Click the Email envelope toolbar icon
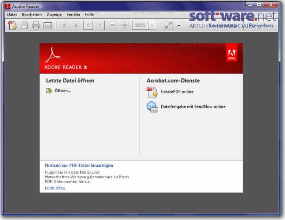 pos(48,25)
